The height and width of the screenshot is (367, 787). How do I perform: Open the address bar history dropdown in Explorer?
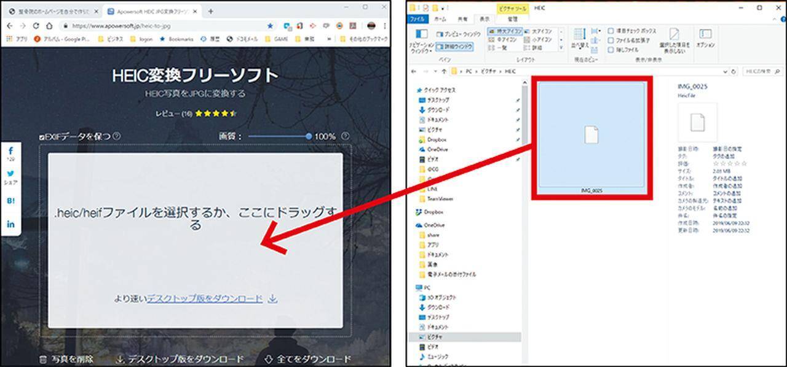726,72
